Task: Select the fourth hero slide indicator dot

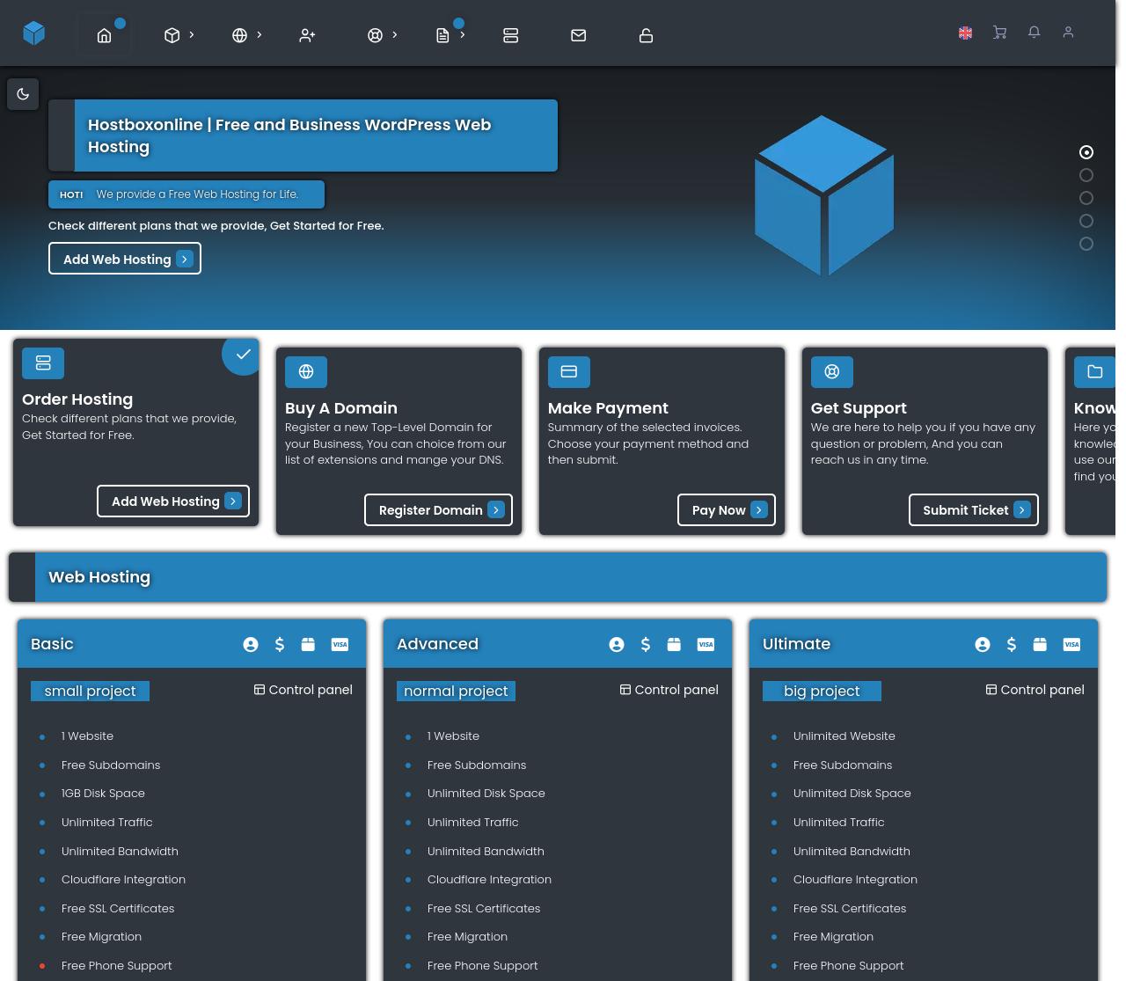Action: [1086, 221]
